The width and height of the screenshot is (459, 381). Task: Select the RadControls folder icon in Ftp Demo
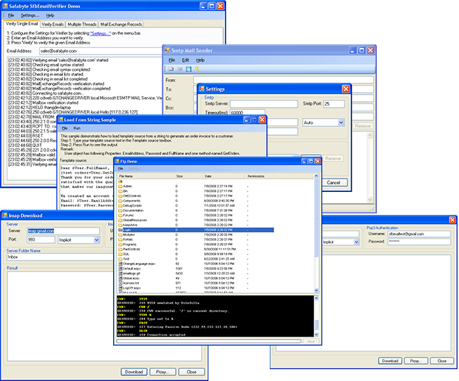120,250
